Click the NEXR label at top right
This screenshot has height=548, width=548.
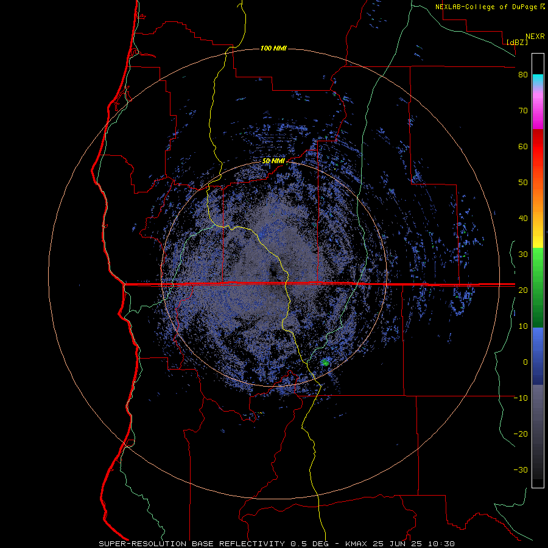click(535, 37)
